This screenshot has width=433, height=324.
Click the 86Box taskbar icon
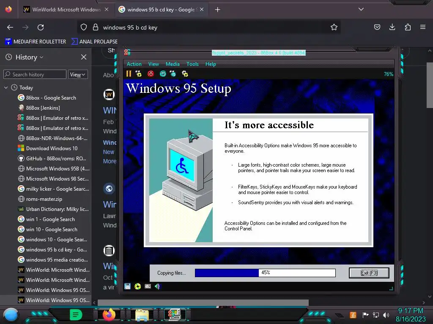(175, 315)
